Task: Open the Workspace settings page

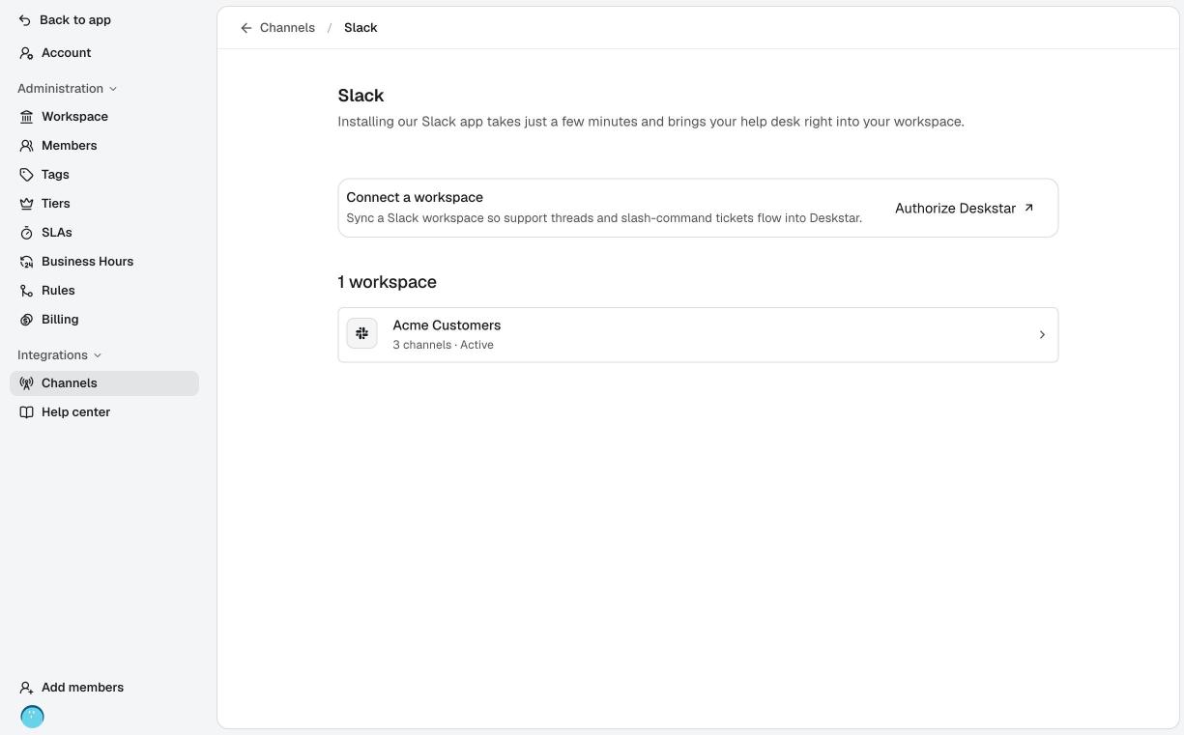Action: (104, 117)
